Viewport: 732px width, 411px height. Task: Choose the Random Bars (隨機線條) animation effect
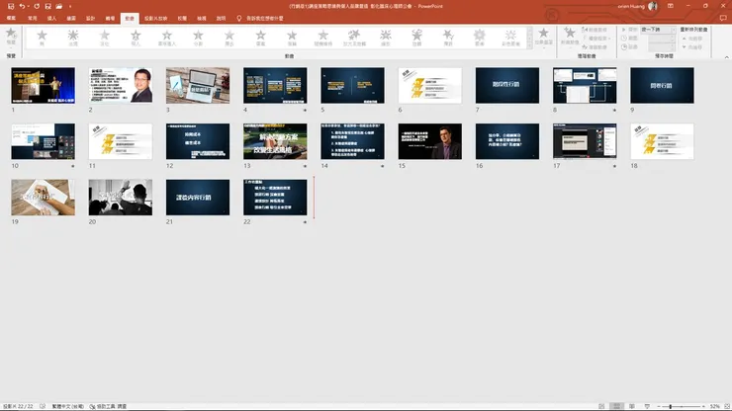coord(323,38)
